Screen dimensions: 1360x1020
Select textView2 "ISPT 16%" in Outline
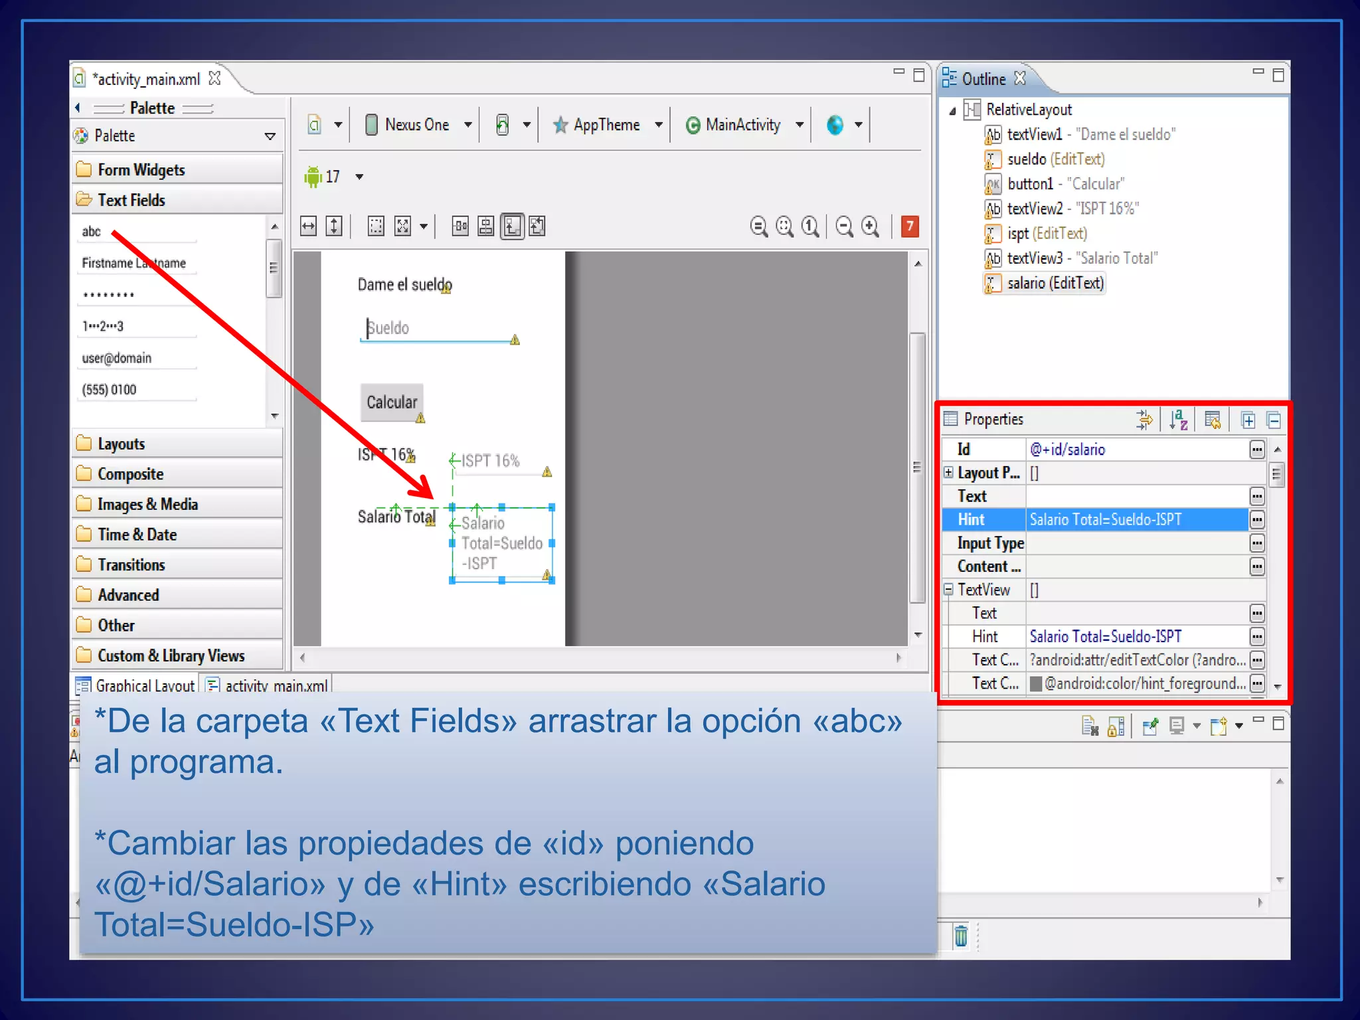click(1062, 209)
